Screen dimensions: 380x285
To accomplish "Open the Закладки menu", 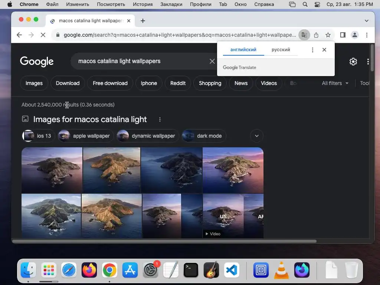I will click(171, 4).
